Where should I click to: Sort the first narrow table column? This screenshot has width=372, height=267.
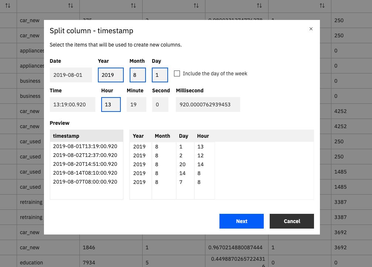(8, 6)
